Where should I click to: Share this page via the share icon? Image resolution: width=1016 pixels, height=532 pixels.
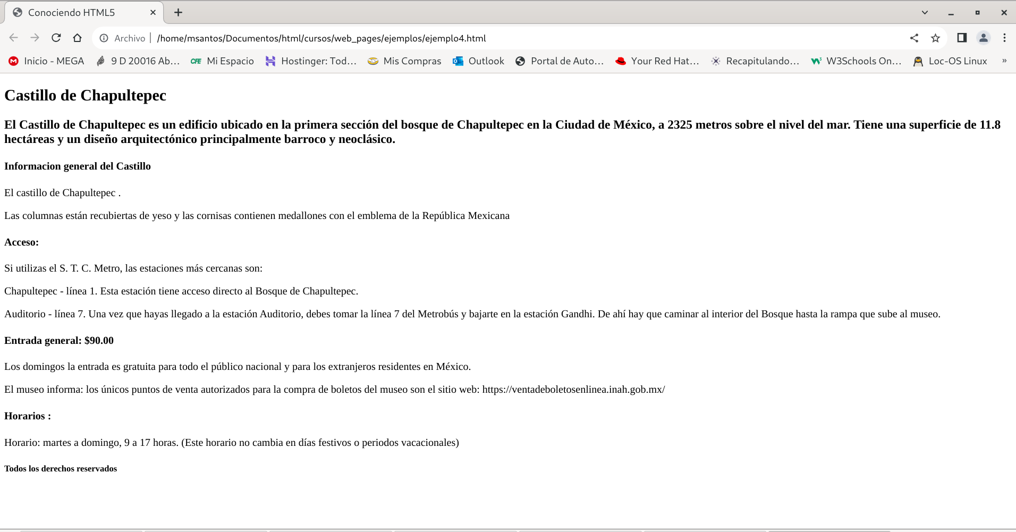[914, 38]
